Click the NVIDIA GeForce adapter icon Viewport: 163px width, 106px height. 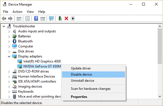click(20, 66)
